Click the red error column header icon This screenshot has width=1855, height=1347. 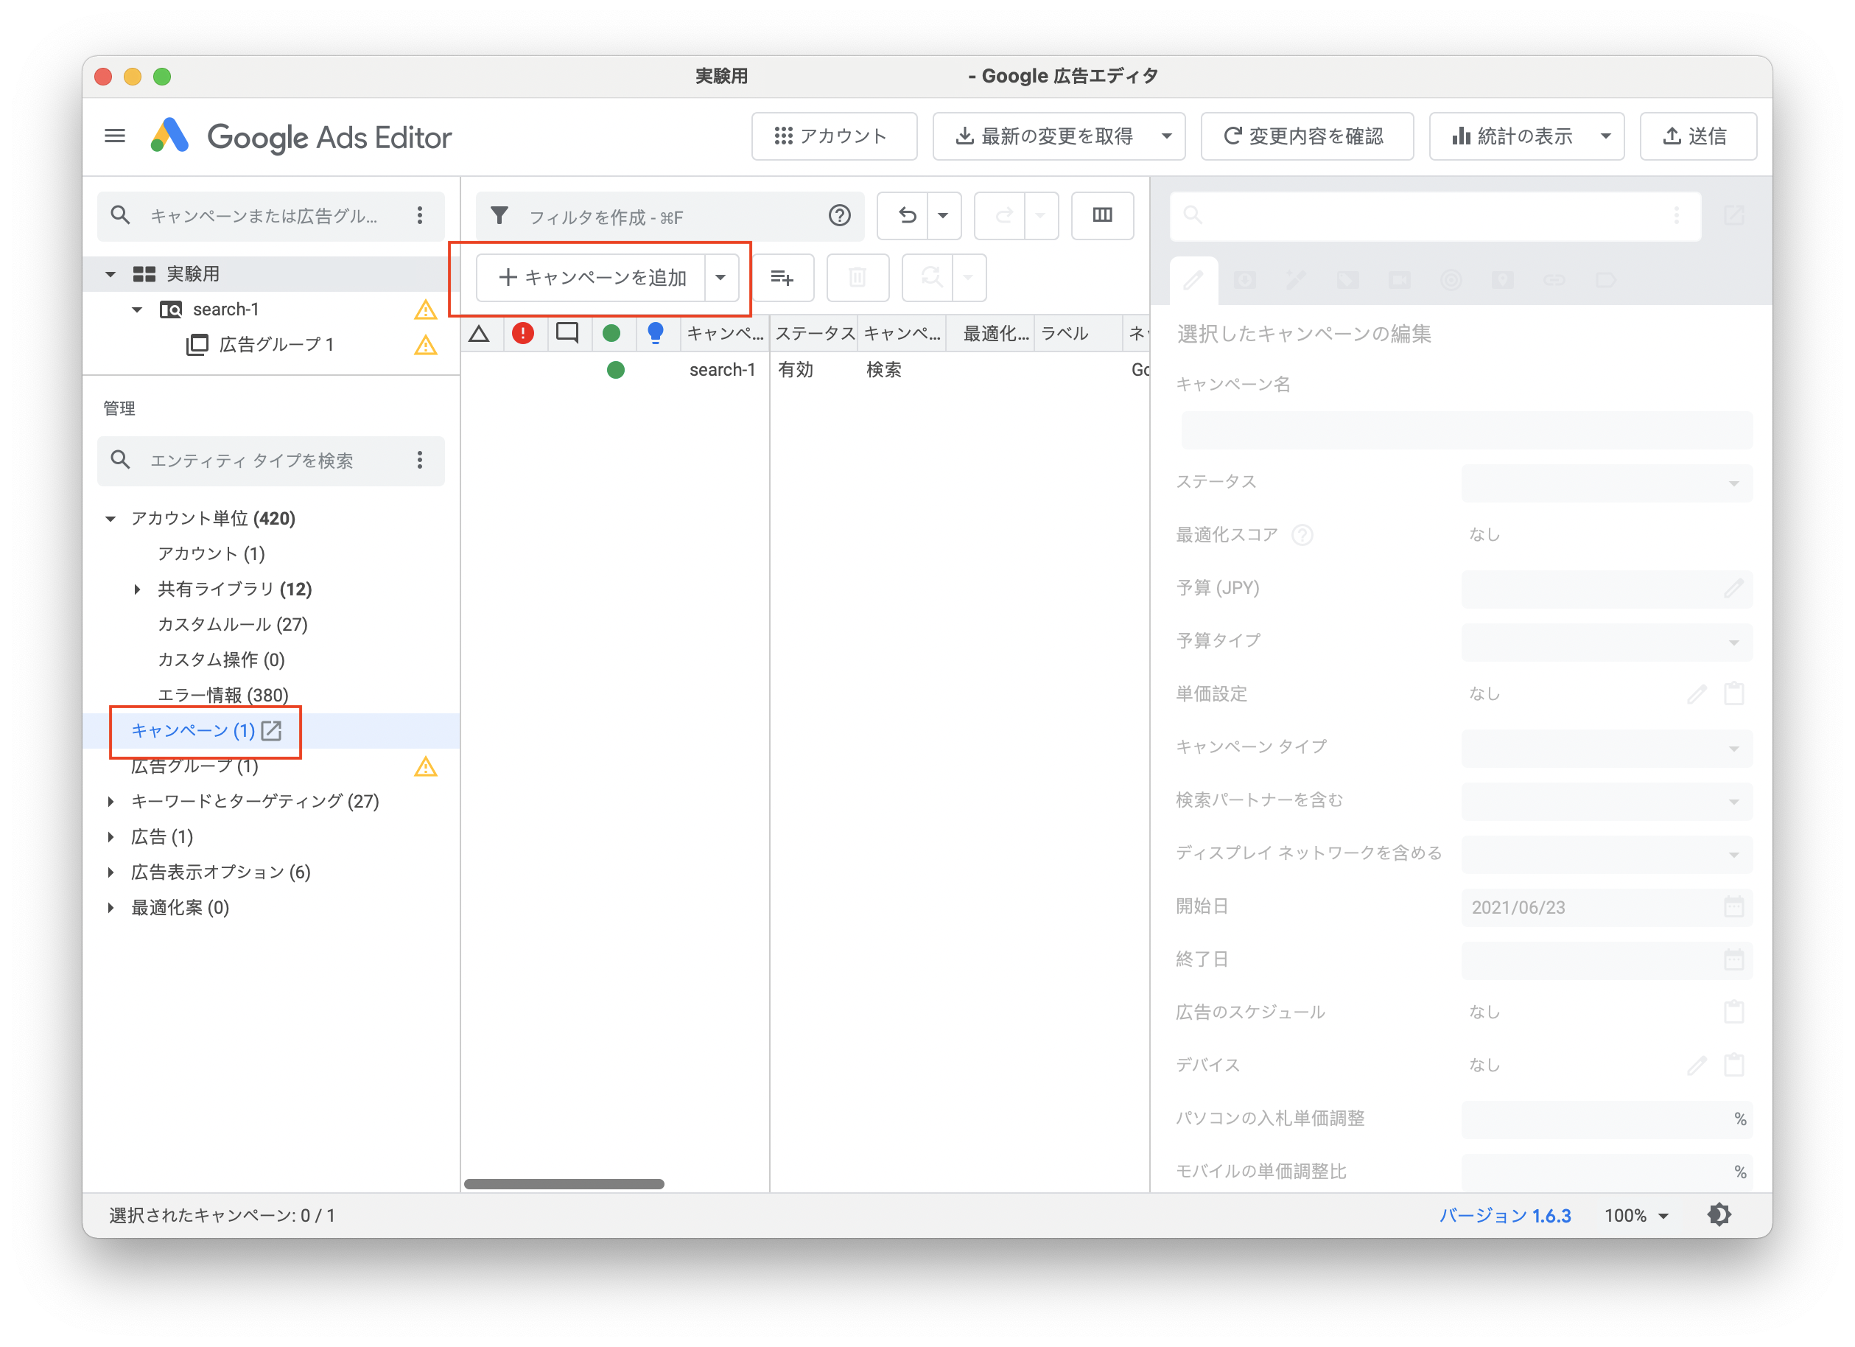(522, 333)
